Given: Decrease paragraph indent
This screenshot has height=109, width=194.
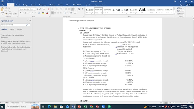Looking at the screenshot, I should [66, 9].
